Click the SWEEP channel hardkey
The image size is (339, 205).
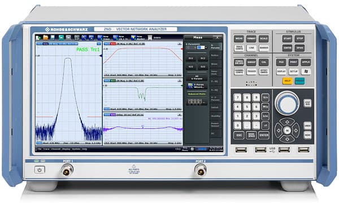click(251, 63)
